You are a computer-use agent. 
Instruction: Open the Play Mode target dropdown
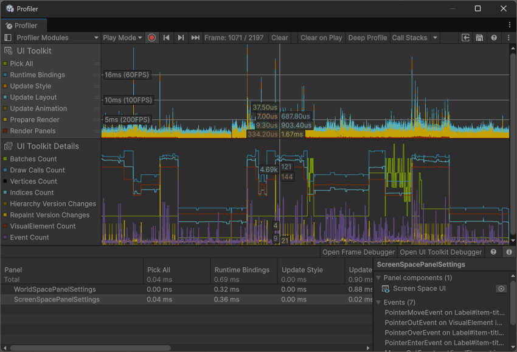(122, 38)
